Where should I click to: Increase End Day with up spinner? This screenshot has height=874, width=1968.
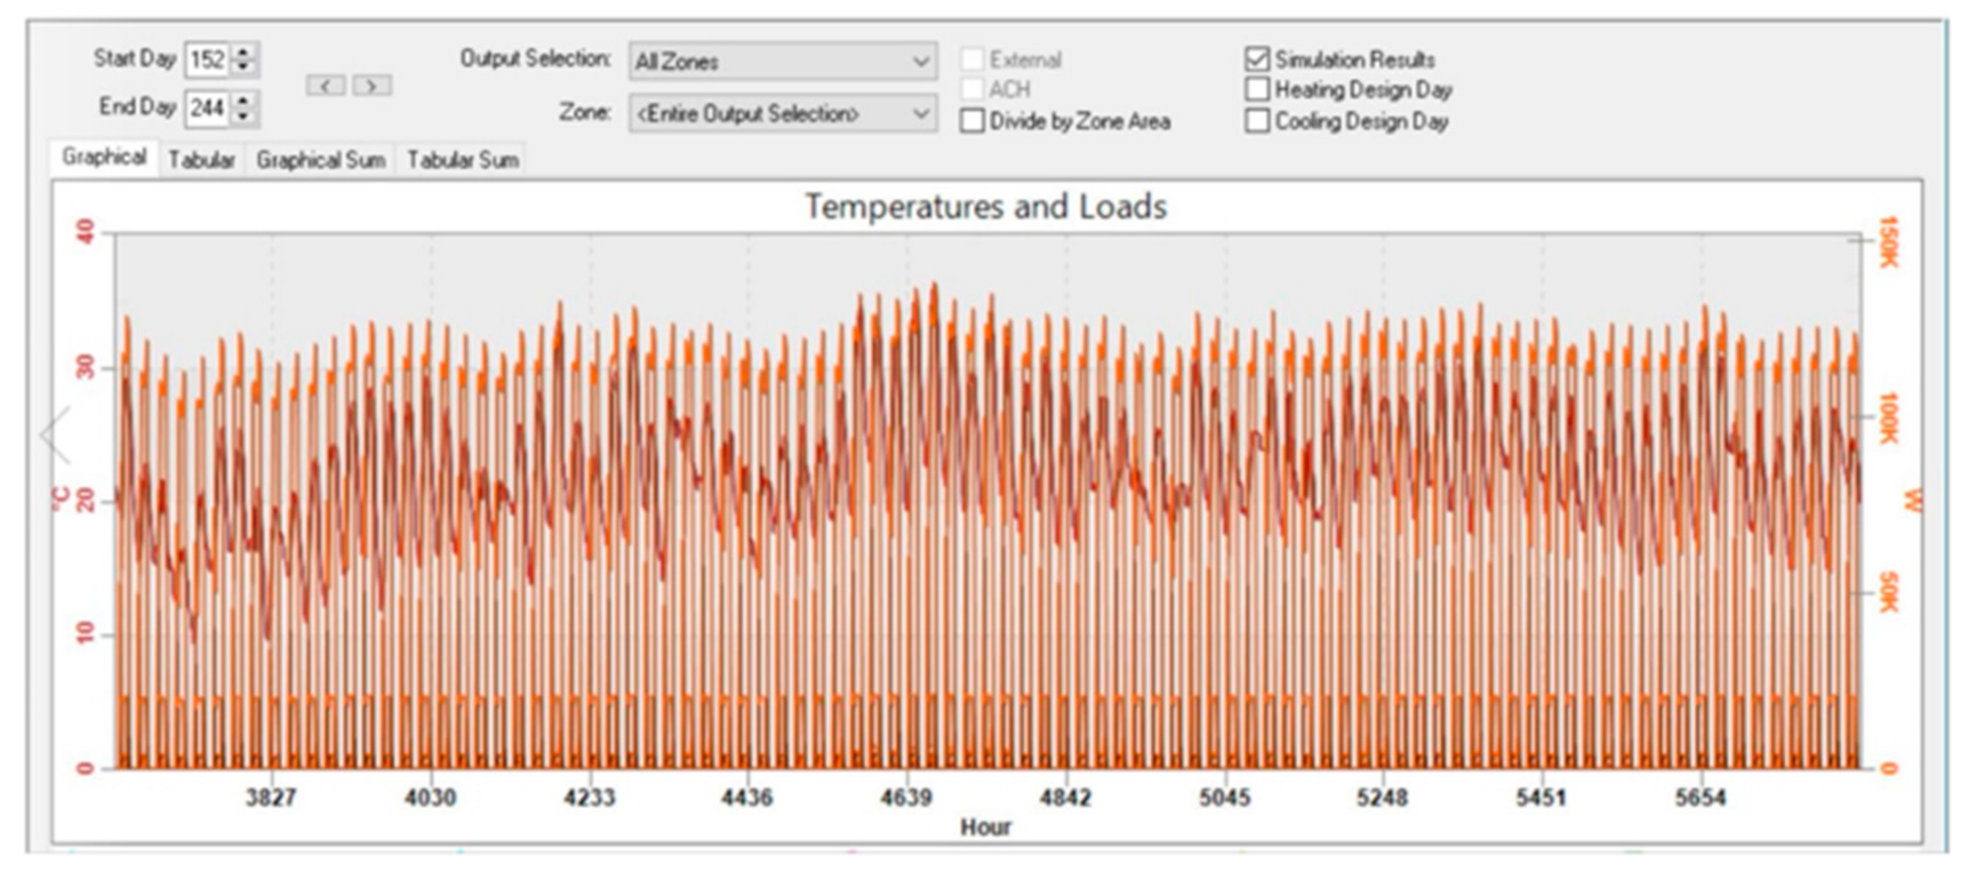(x=244, y=101)
